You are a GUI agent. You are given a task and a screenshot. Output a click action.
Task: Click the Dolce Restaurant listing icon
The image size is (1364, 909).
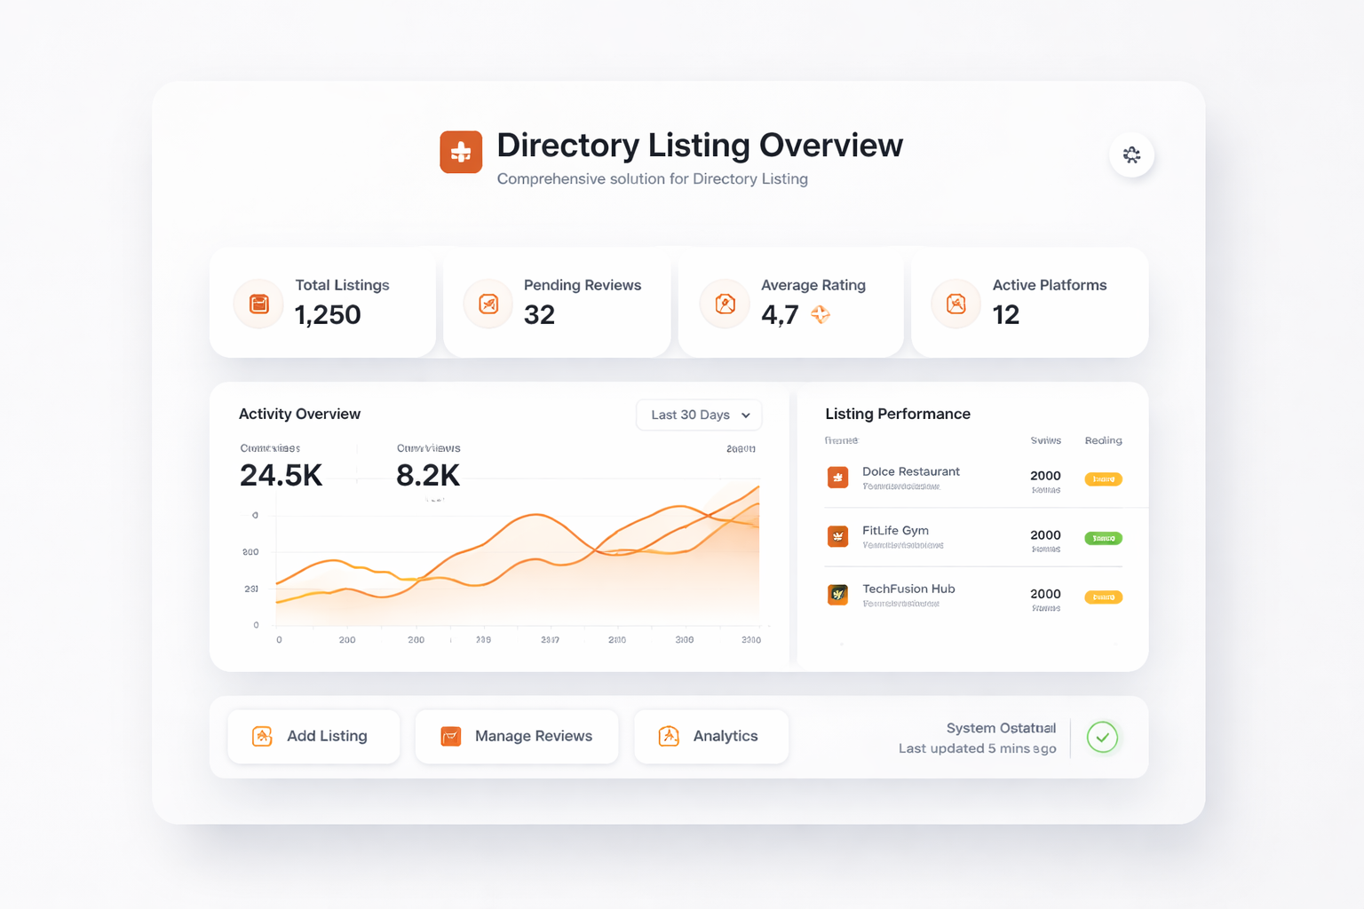click(837, 478)
